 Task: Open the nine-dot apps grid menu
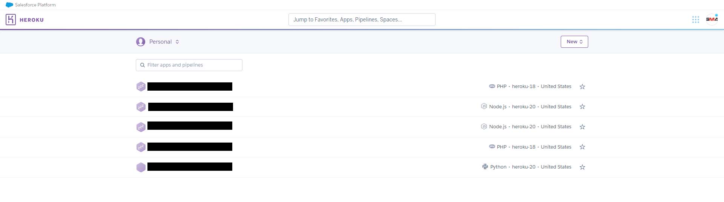click(696, 20)
